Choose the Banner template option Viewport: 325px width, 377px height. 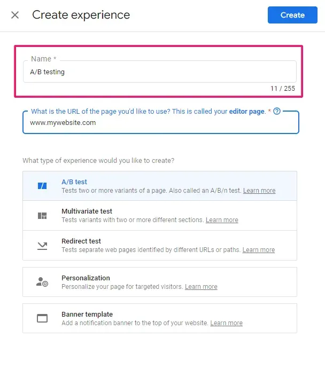(x=160, y=318)
